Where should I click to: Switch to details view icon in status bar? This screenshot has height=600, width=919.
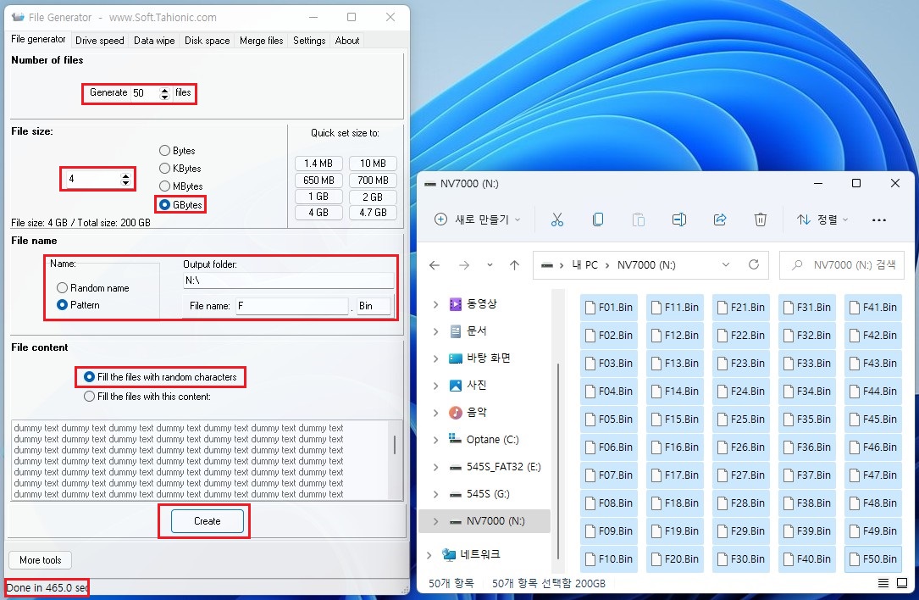pyautogui.click(x=883, y=583)
